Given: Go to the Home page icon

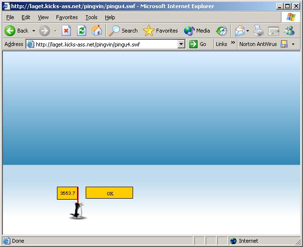Looking at the screenshot, I should [97, 31].
